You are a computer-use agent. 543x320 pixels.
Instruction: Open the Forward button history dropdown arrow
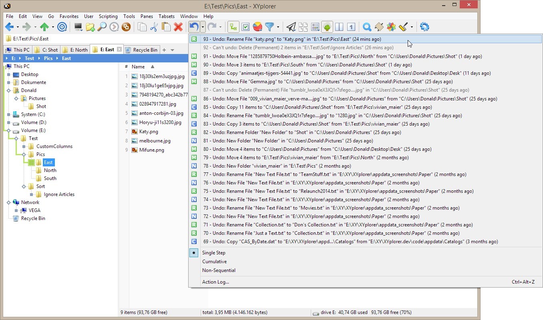[x=35, y=27]
